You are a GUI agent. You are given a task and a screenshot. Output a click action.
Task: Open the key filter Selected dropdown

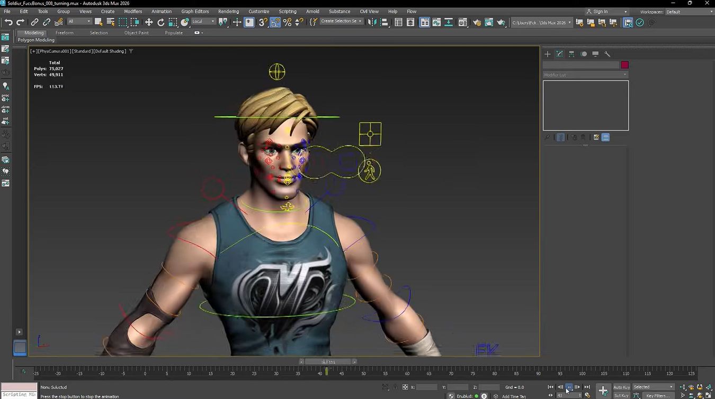[653, 387]
